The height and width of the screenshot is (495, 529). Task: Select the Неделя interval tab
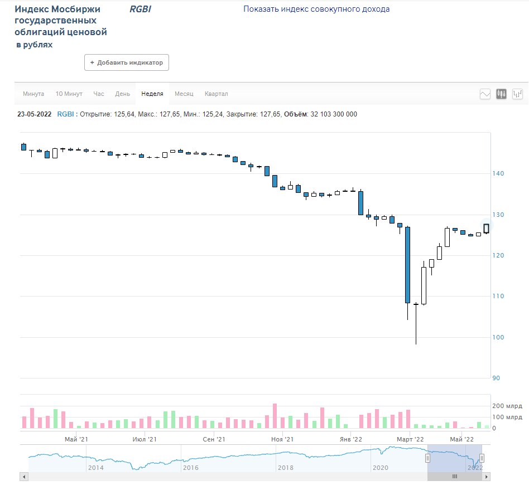pos(152,94)
